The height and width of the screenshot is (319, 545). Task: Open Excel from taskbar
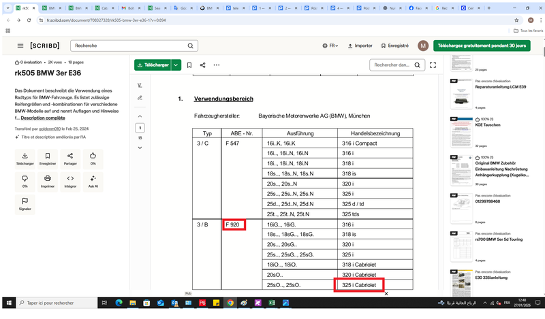[x=272, y=303]
